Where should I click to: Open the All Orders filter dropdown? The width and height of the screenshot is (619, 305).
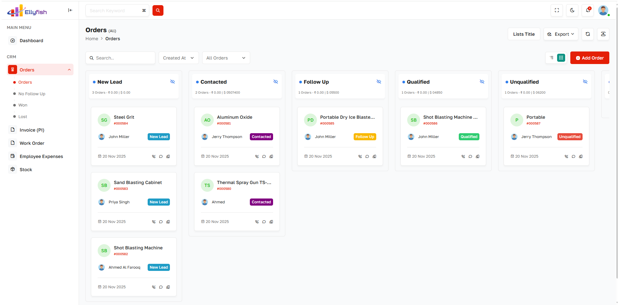[x=226, y=58]
